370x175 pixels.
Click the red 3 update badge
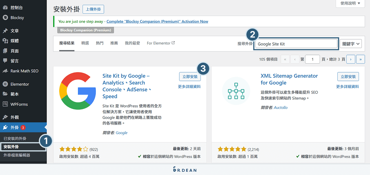coord(23,128)
